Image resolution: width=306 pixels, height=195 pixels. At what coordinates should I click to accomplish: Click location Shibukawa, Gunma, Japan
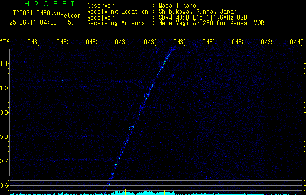coord(198,12)
